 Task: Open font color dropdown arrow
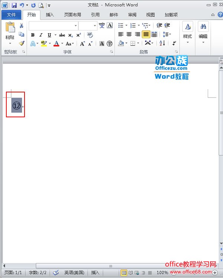(x=62, y=43)
